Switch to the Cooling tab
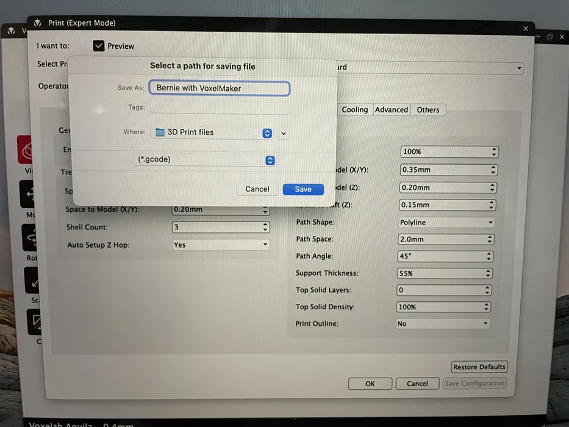The height and width of the screenshot is (427, 569). [x=354, y=110]
